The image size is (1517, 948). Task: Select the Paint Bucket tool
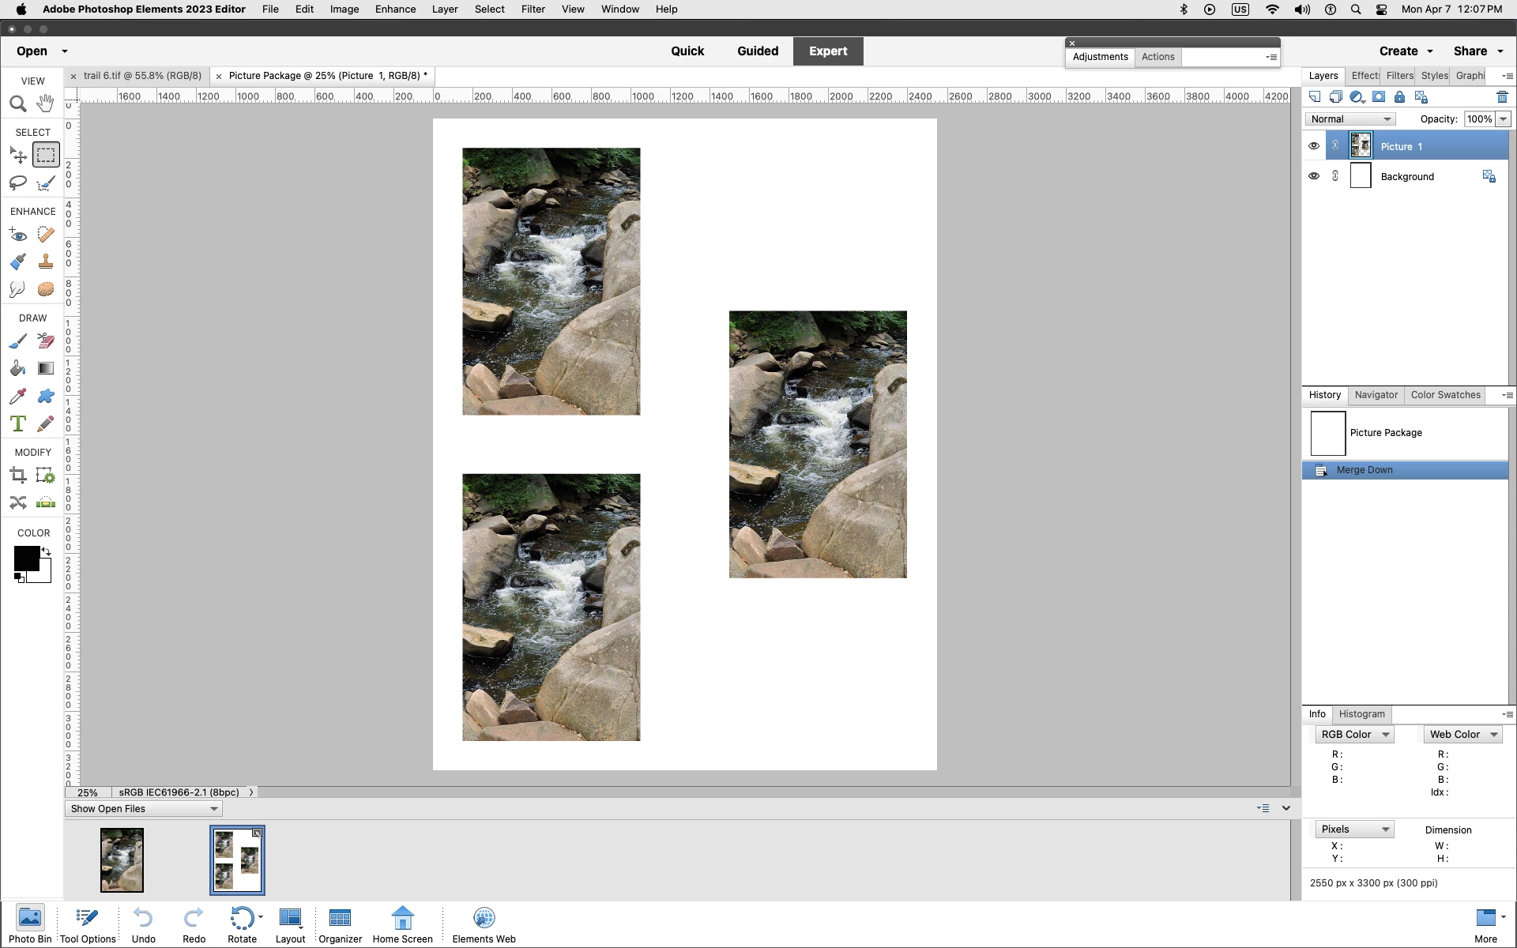(17, 368)
